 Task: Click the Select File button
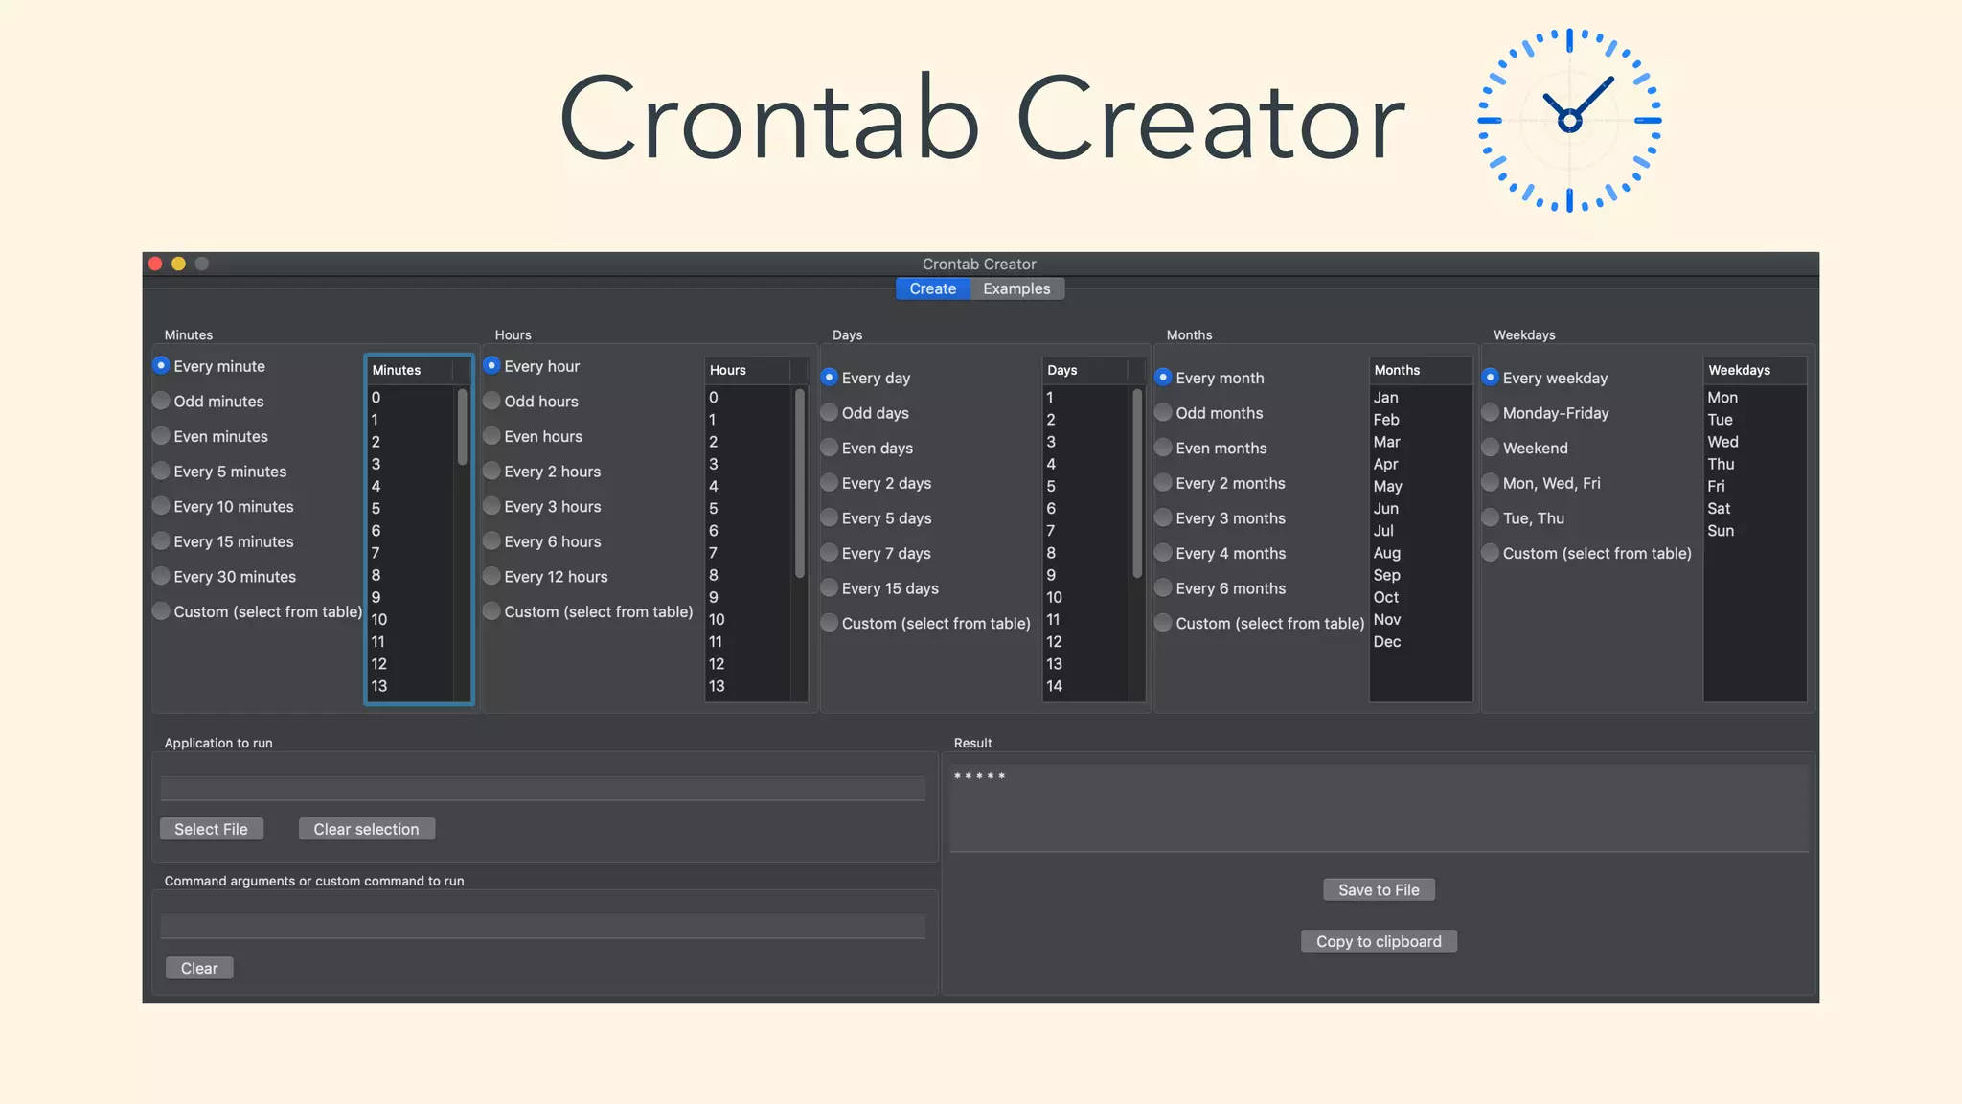point(211,829)
